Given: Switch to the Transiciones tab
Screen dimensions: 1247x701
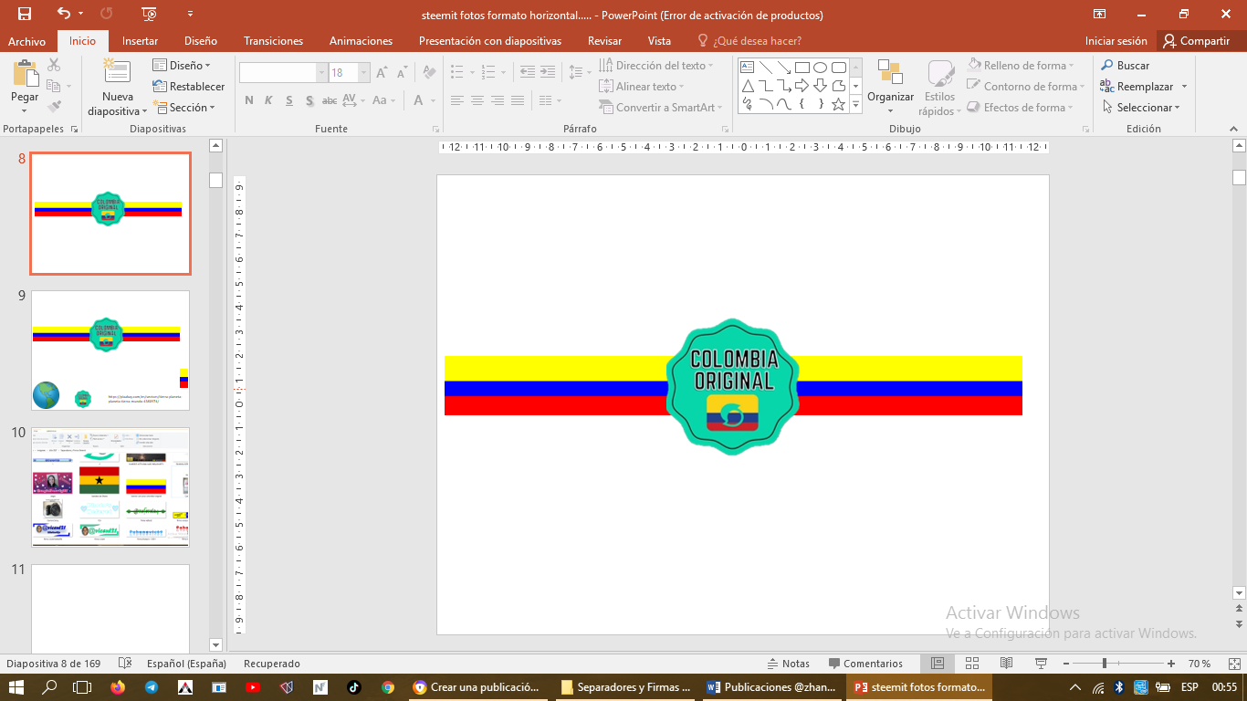Looking at the screenshot, I should [273, 41].
